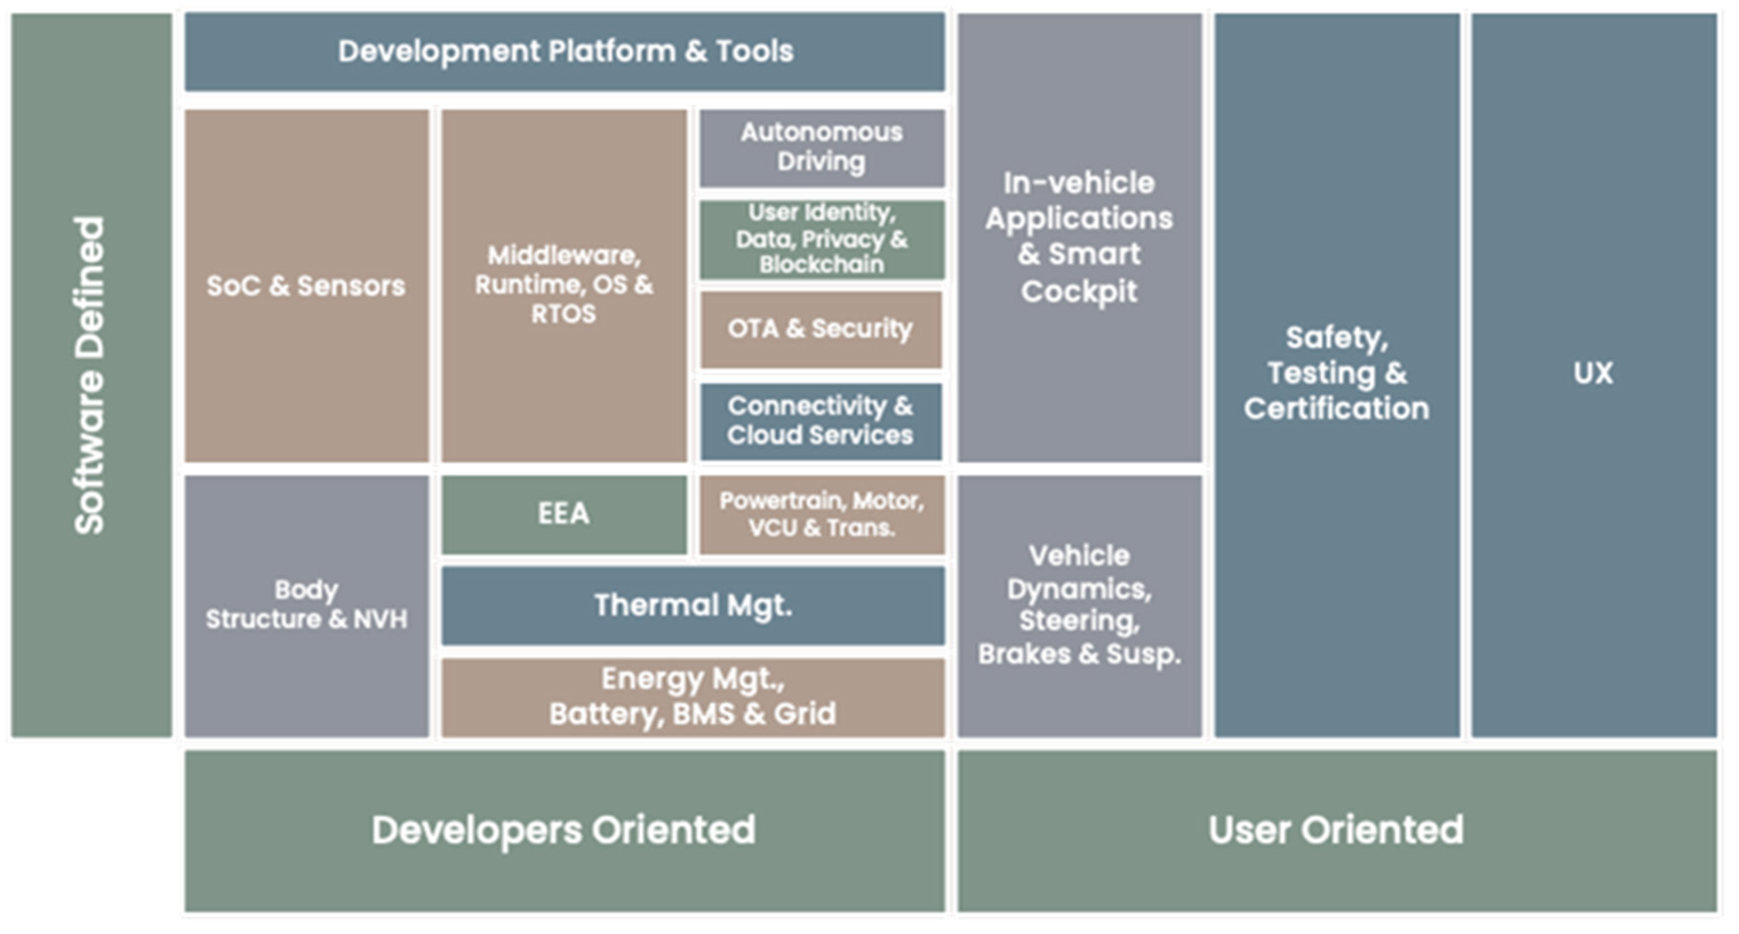The image size is (1739, 934).
Task: Select the UX column
Action: coord(1593,373)
